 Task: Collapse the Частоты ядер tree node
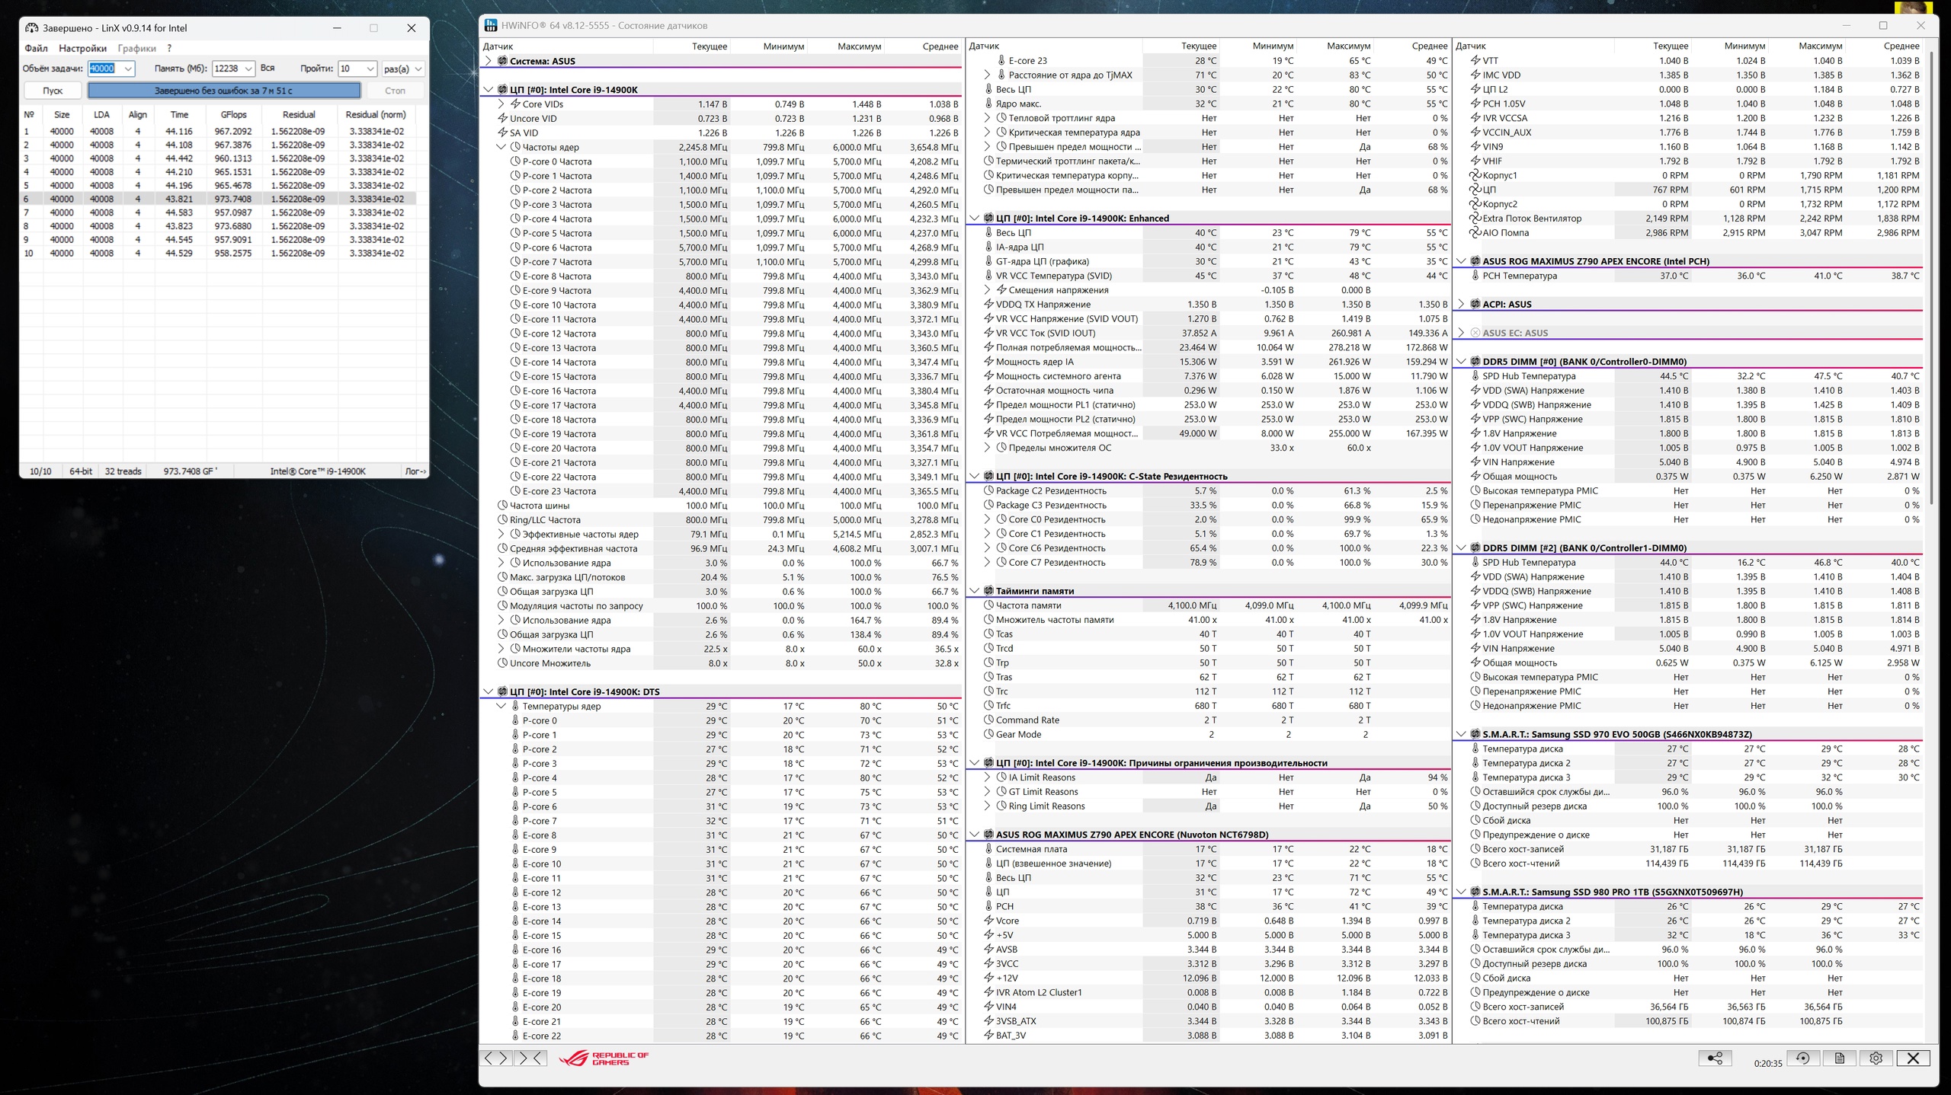click(501, 147)
